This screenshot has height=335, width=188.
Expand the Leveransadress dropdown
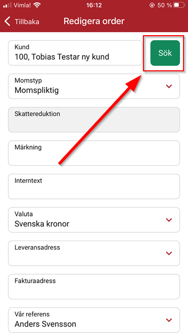pos(94,253)
